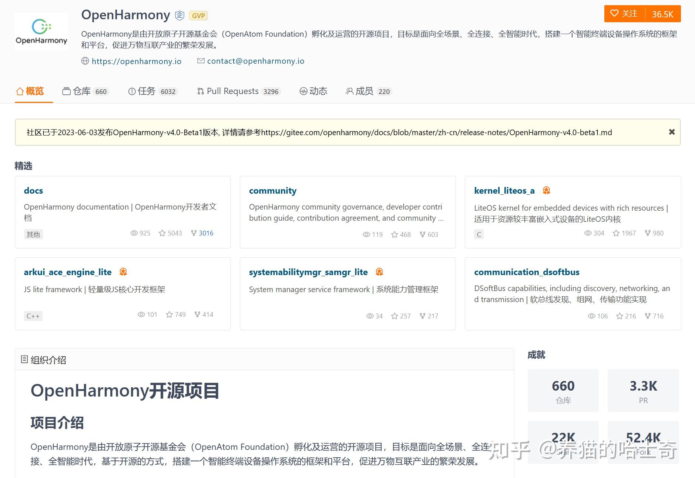Click the enterprise badge beside OpenHarmony title
This screenshot has width=695, height=478.
[x=179, y=16]
